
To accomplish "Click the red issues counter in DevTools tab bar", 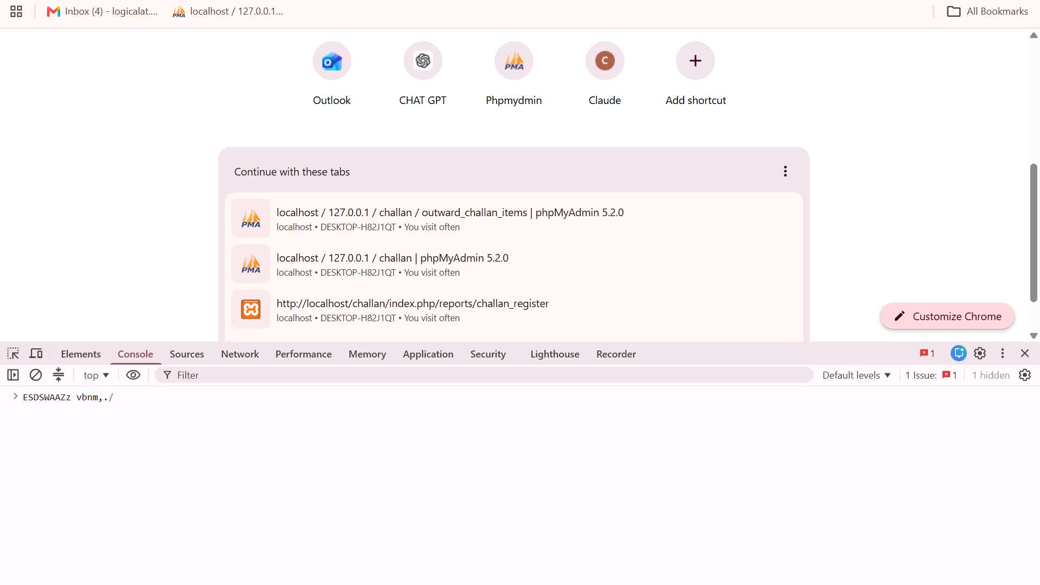I will click(927, 354).
